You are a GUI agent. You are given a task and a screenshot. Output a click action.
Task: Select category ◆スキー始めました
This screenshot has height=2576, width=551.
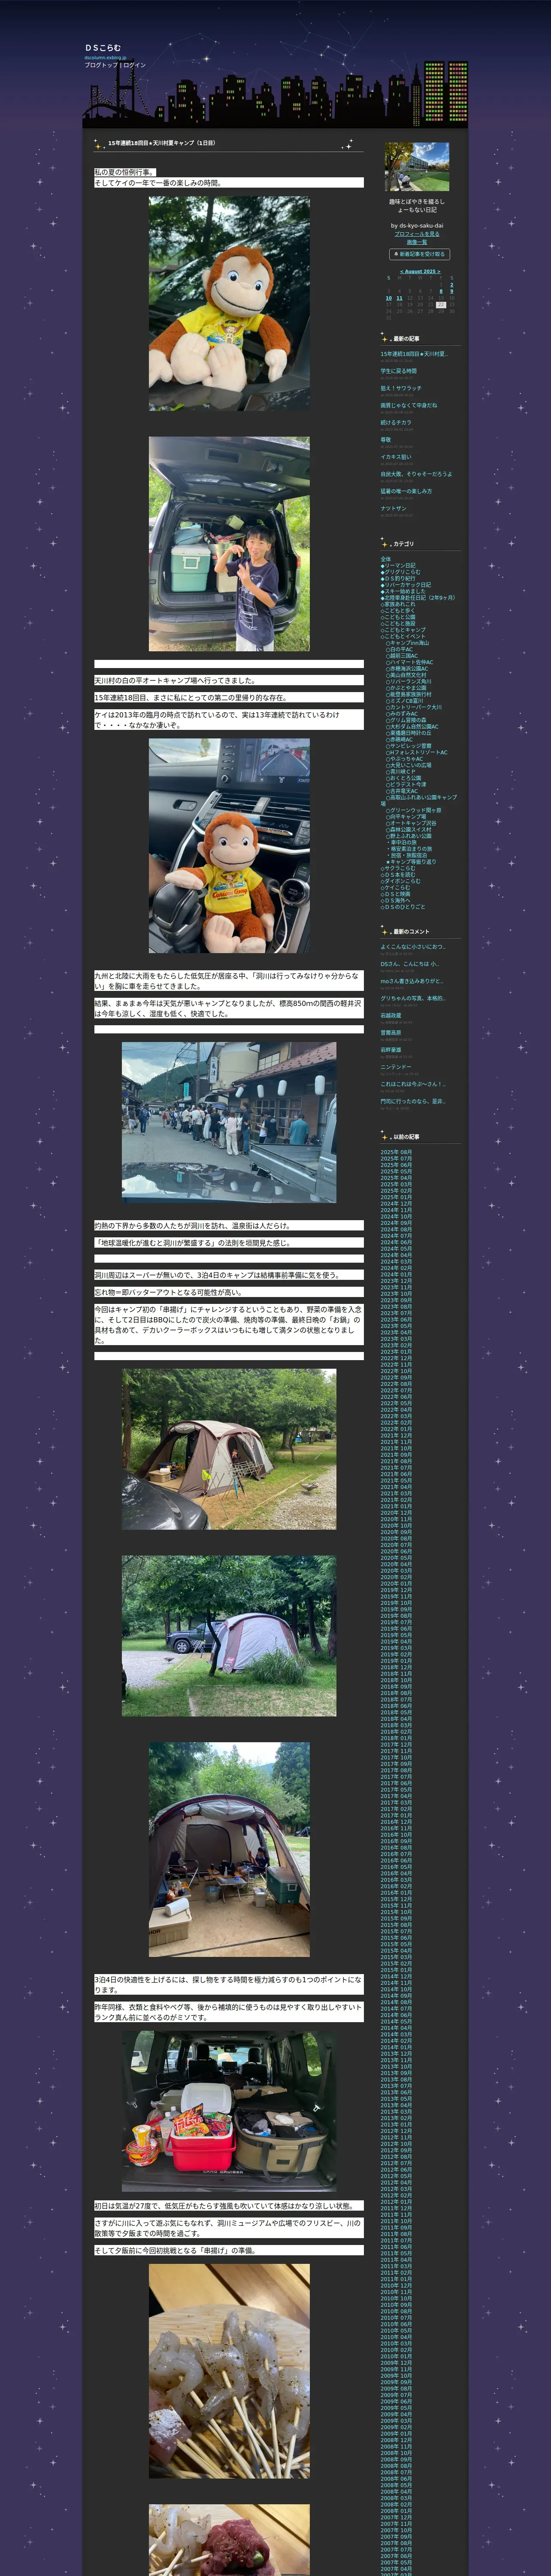(x=402, y=591)
